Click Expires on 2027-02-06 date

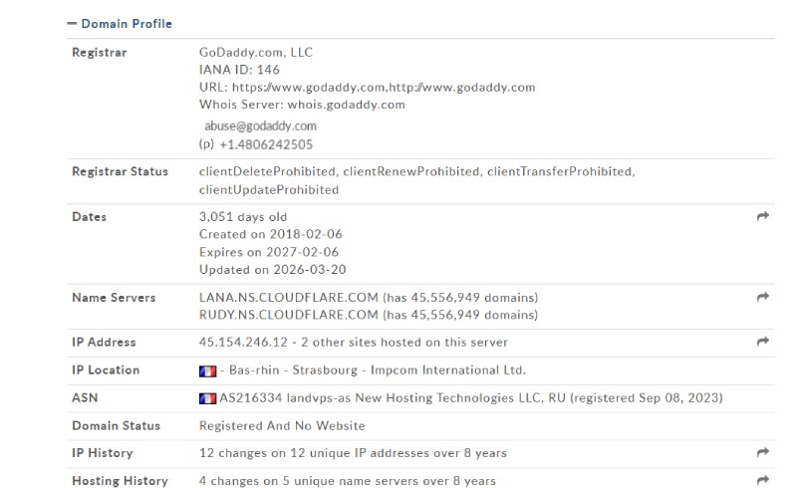point(269,252)
